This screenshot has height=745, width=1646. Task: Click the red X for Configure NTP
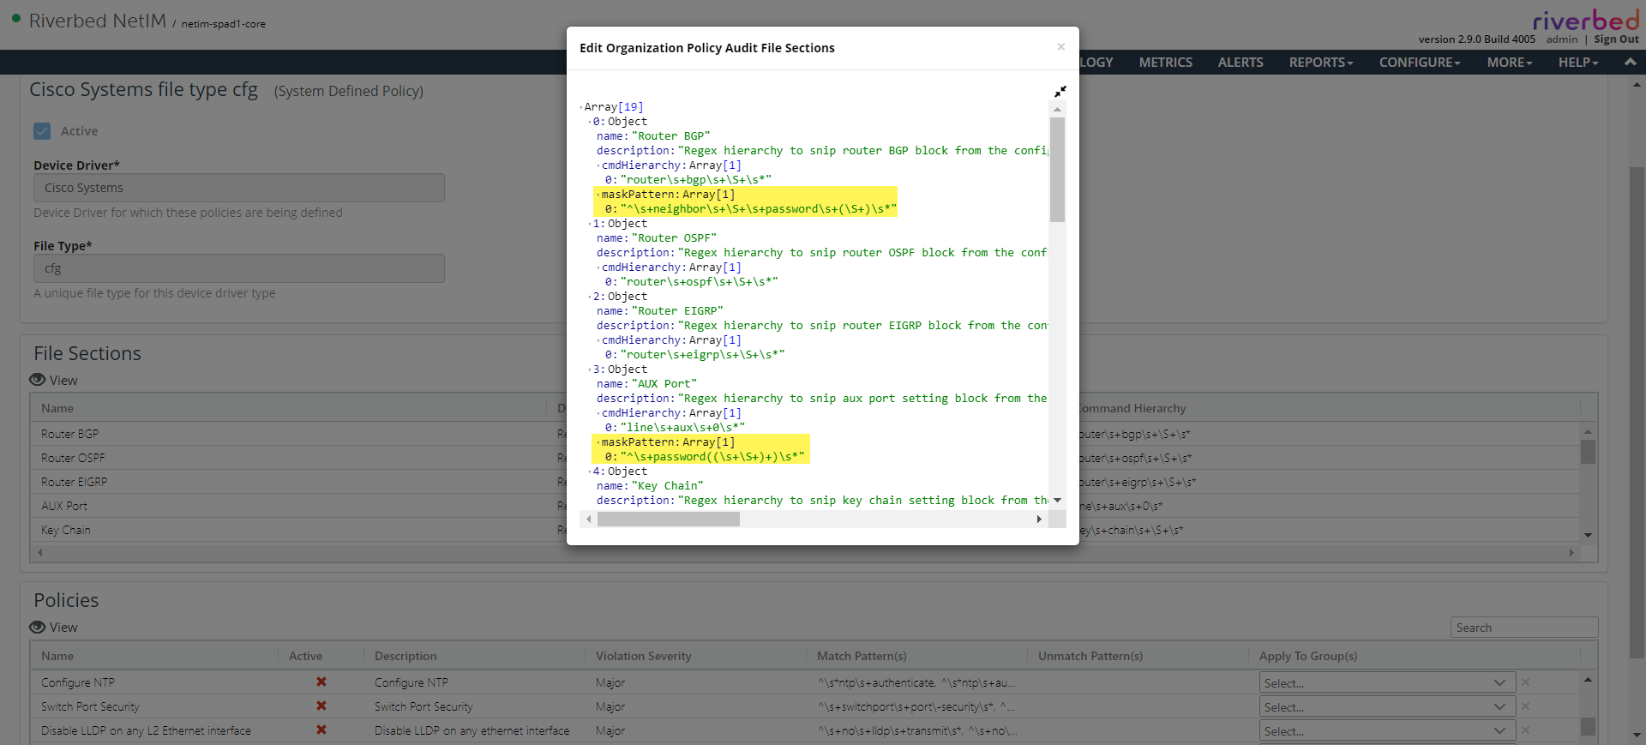pos(321,682)
